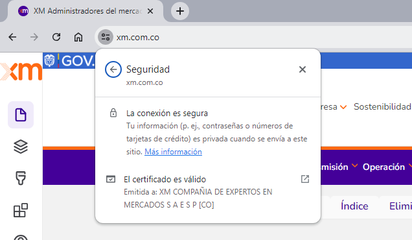Screen dimensions: 412x240
Task: Click the 'xm.com.co' subtitle in popup
Action: 144,82
